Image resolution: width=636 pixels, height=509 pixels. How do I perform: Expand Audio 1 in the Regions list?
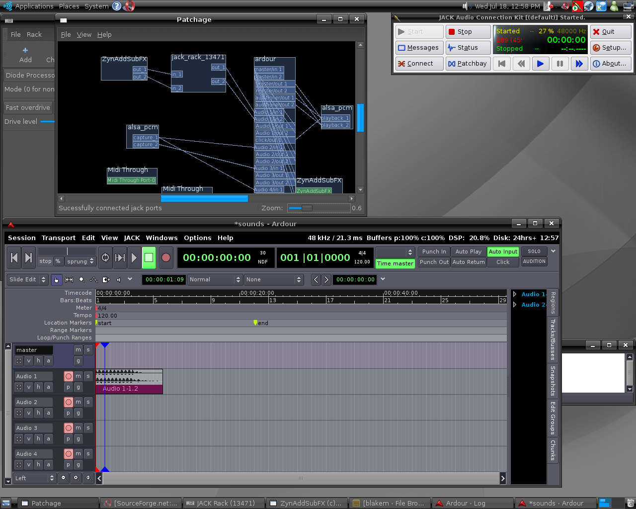[x=515, y=294]
